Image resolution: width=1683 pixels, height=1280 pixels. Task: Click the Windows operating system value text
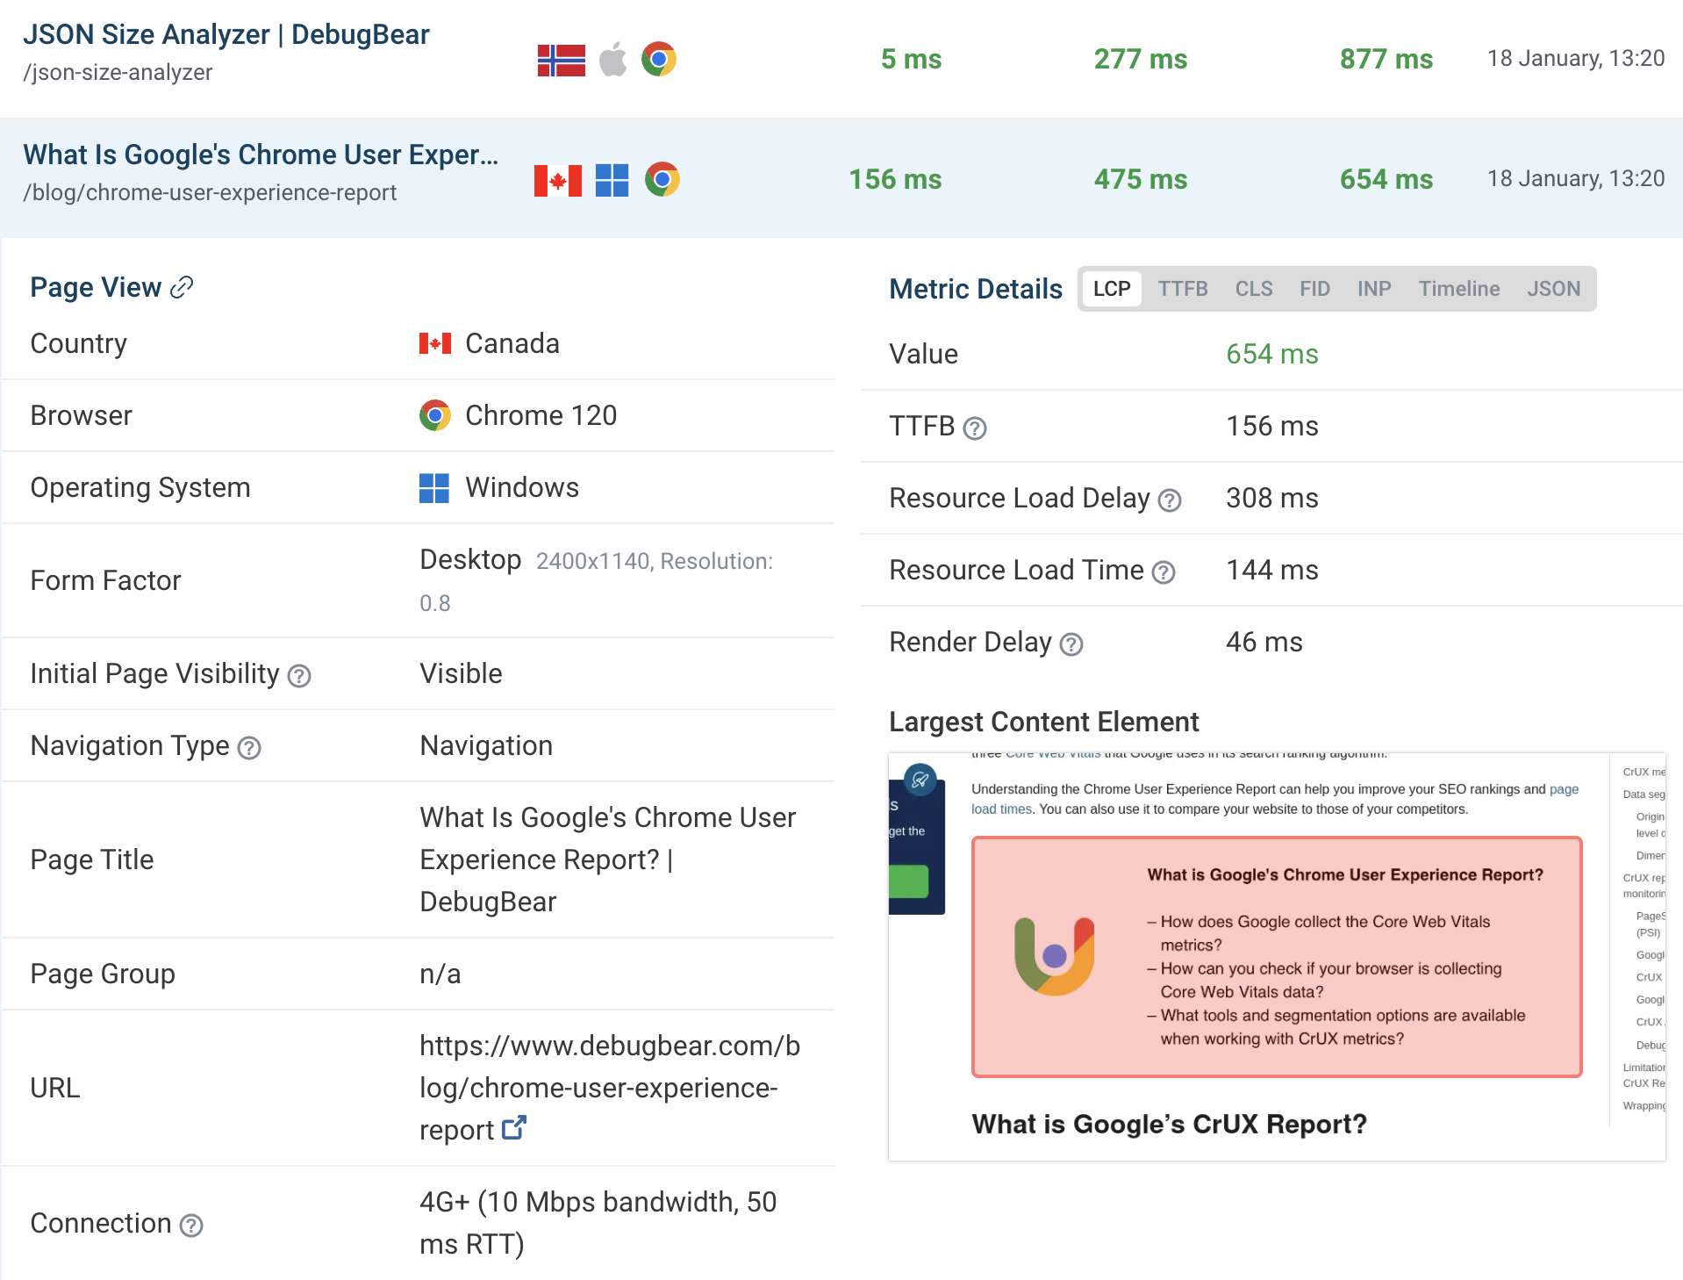522,487
